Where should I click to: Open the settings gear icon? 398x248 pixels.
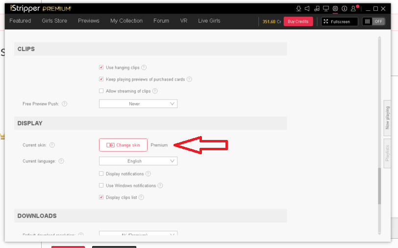[x=335, y=8]
